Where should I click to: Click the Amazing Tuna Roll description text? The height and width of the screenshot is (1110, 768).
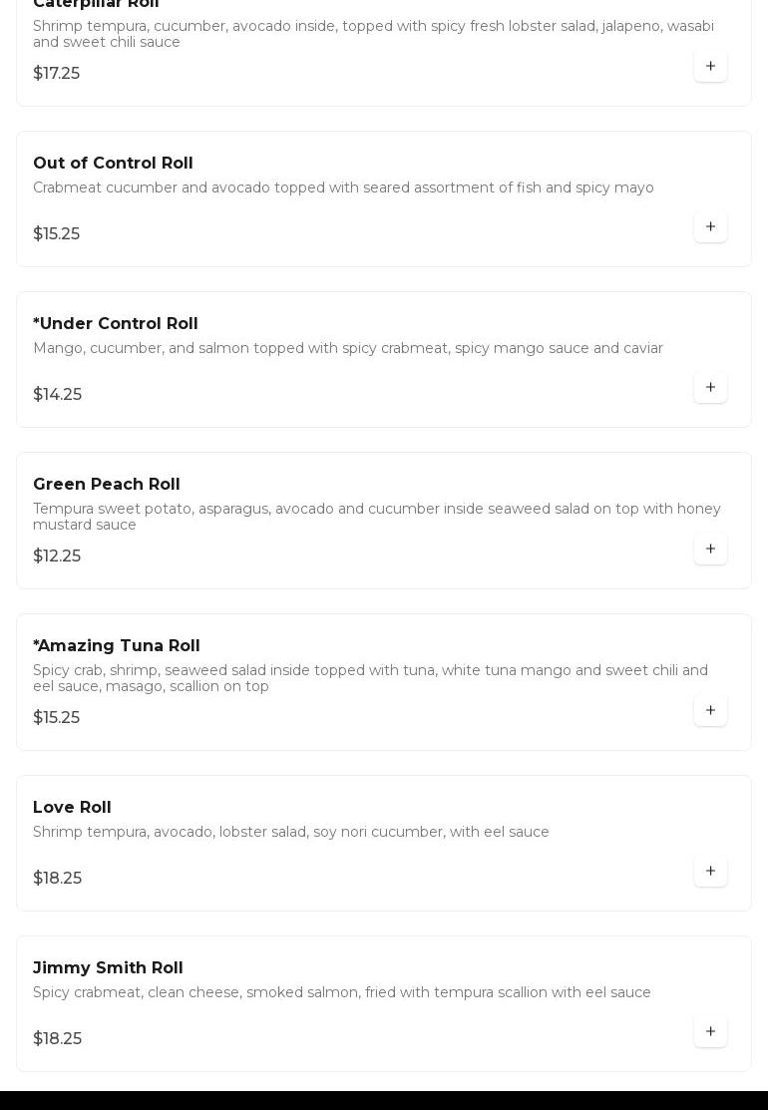370,679
